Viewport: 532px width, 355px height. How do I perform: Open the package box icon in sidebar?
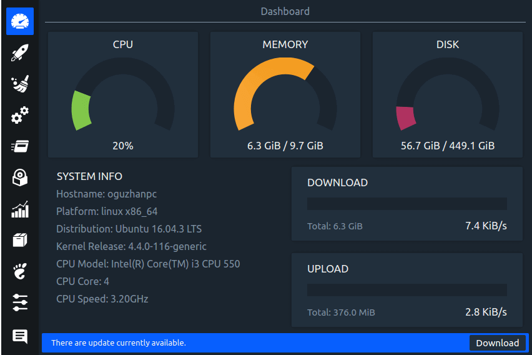coord(20,241)
